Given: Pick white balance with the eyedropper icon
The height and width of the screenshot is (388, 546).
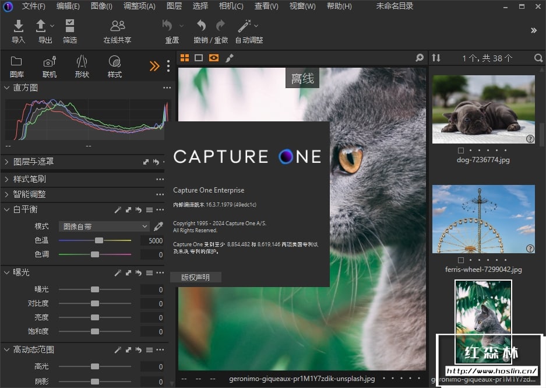Looking at the screenshot, I should 158,226.
